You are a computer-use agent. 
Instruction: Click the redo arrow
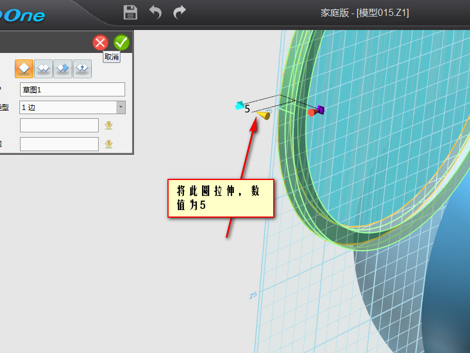180,12
